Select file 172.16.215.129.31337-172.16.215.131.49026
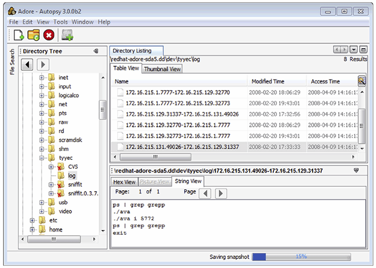Viewport: 376px width, 268px height. pos(182,114)
